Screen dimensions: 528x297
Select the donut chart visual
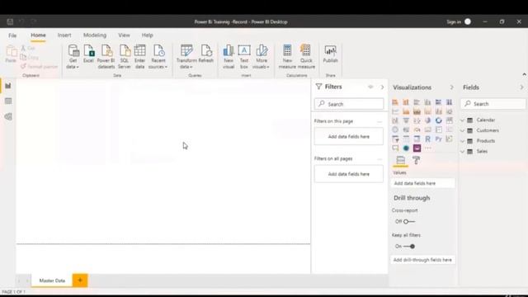pyautogui.click(x=438, y=120)
